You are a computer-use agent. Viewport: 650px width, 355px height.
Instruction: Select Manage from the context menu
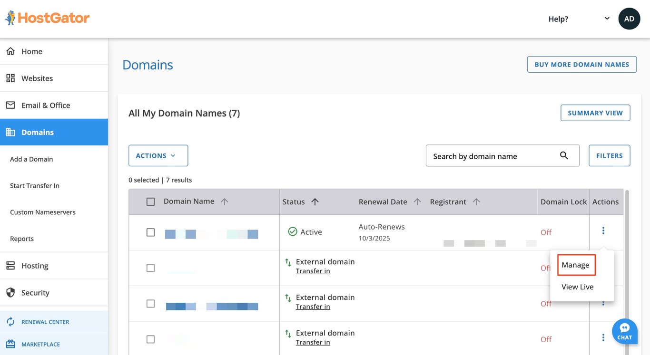pyautogui.click(x=576, y=265)
